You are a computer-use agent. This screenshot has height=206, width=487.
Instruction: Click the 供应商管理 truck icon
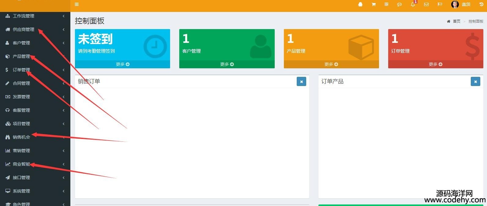(x=8, y=29)
